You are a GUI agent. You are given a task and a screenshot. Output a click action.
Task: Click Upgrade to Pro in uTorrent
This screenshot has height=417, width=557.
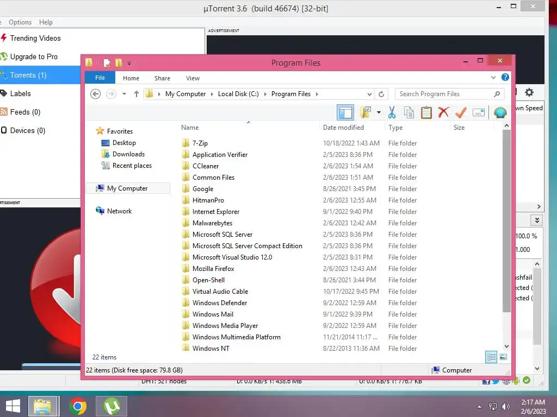[x=34, y=56]
